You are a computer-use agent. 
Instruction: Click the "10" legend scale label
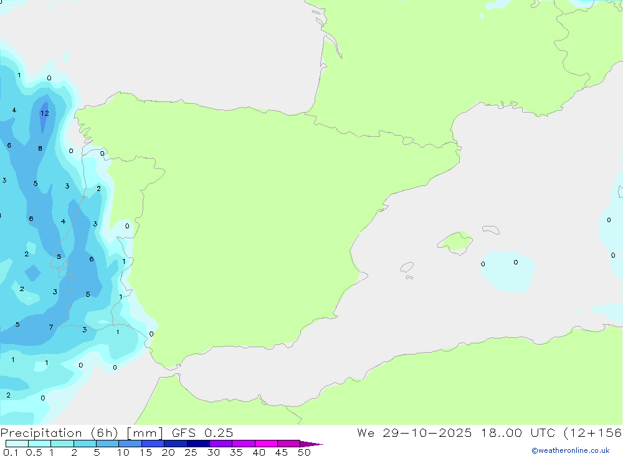[x=123, y=452]
